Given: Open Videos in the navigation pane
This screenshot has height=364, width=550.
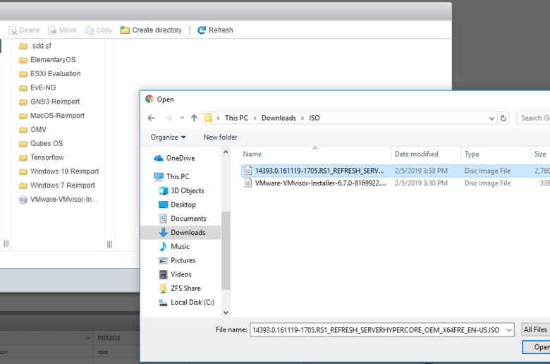Looking at the screenshot, I should point(176,274).
